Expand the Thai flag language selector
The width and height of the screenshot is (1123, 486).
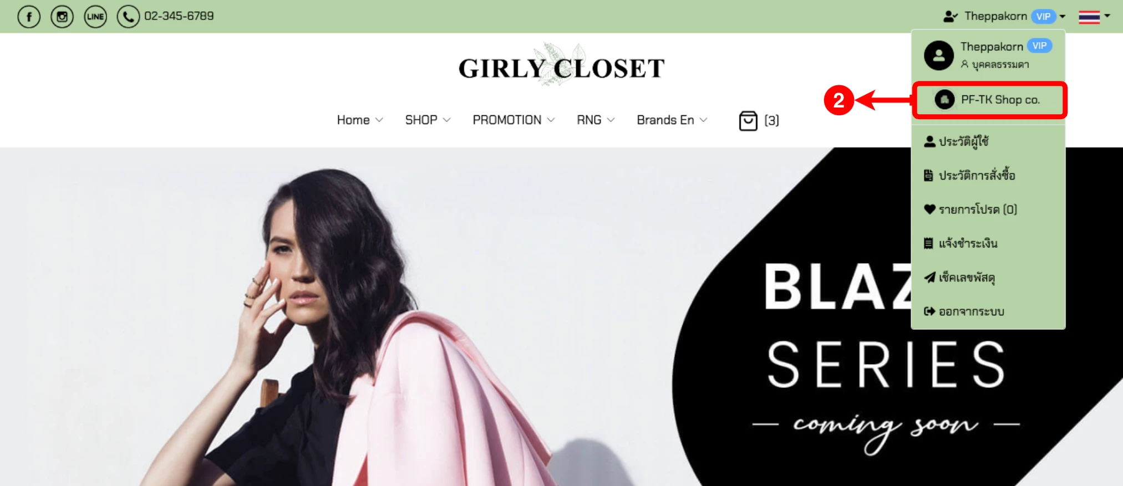click(1094, 17)
